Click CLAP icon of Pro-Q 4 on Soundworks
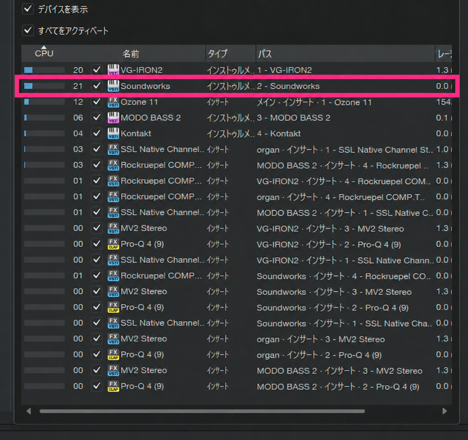 pos(113,307)
